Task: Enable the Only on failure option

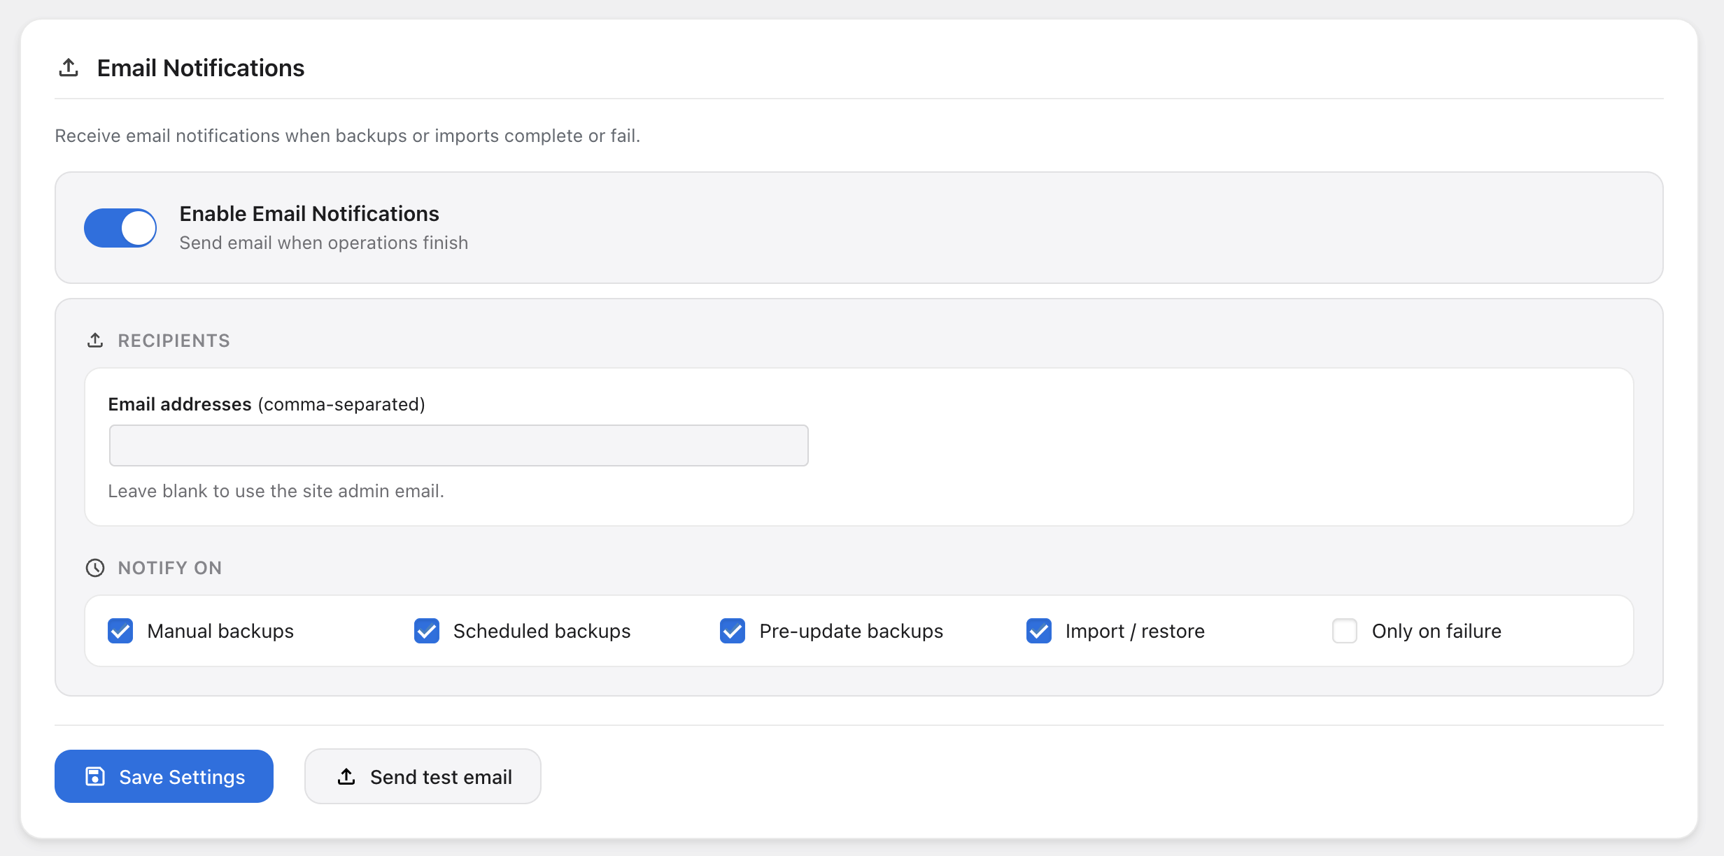Action: 1344,631
